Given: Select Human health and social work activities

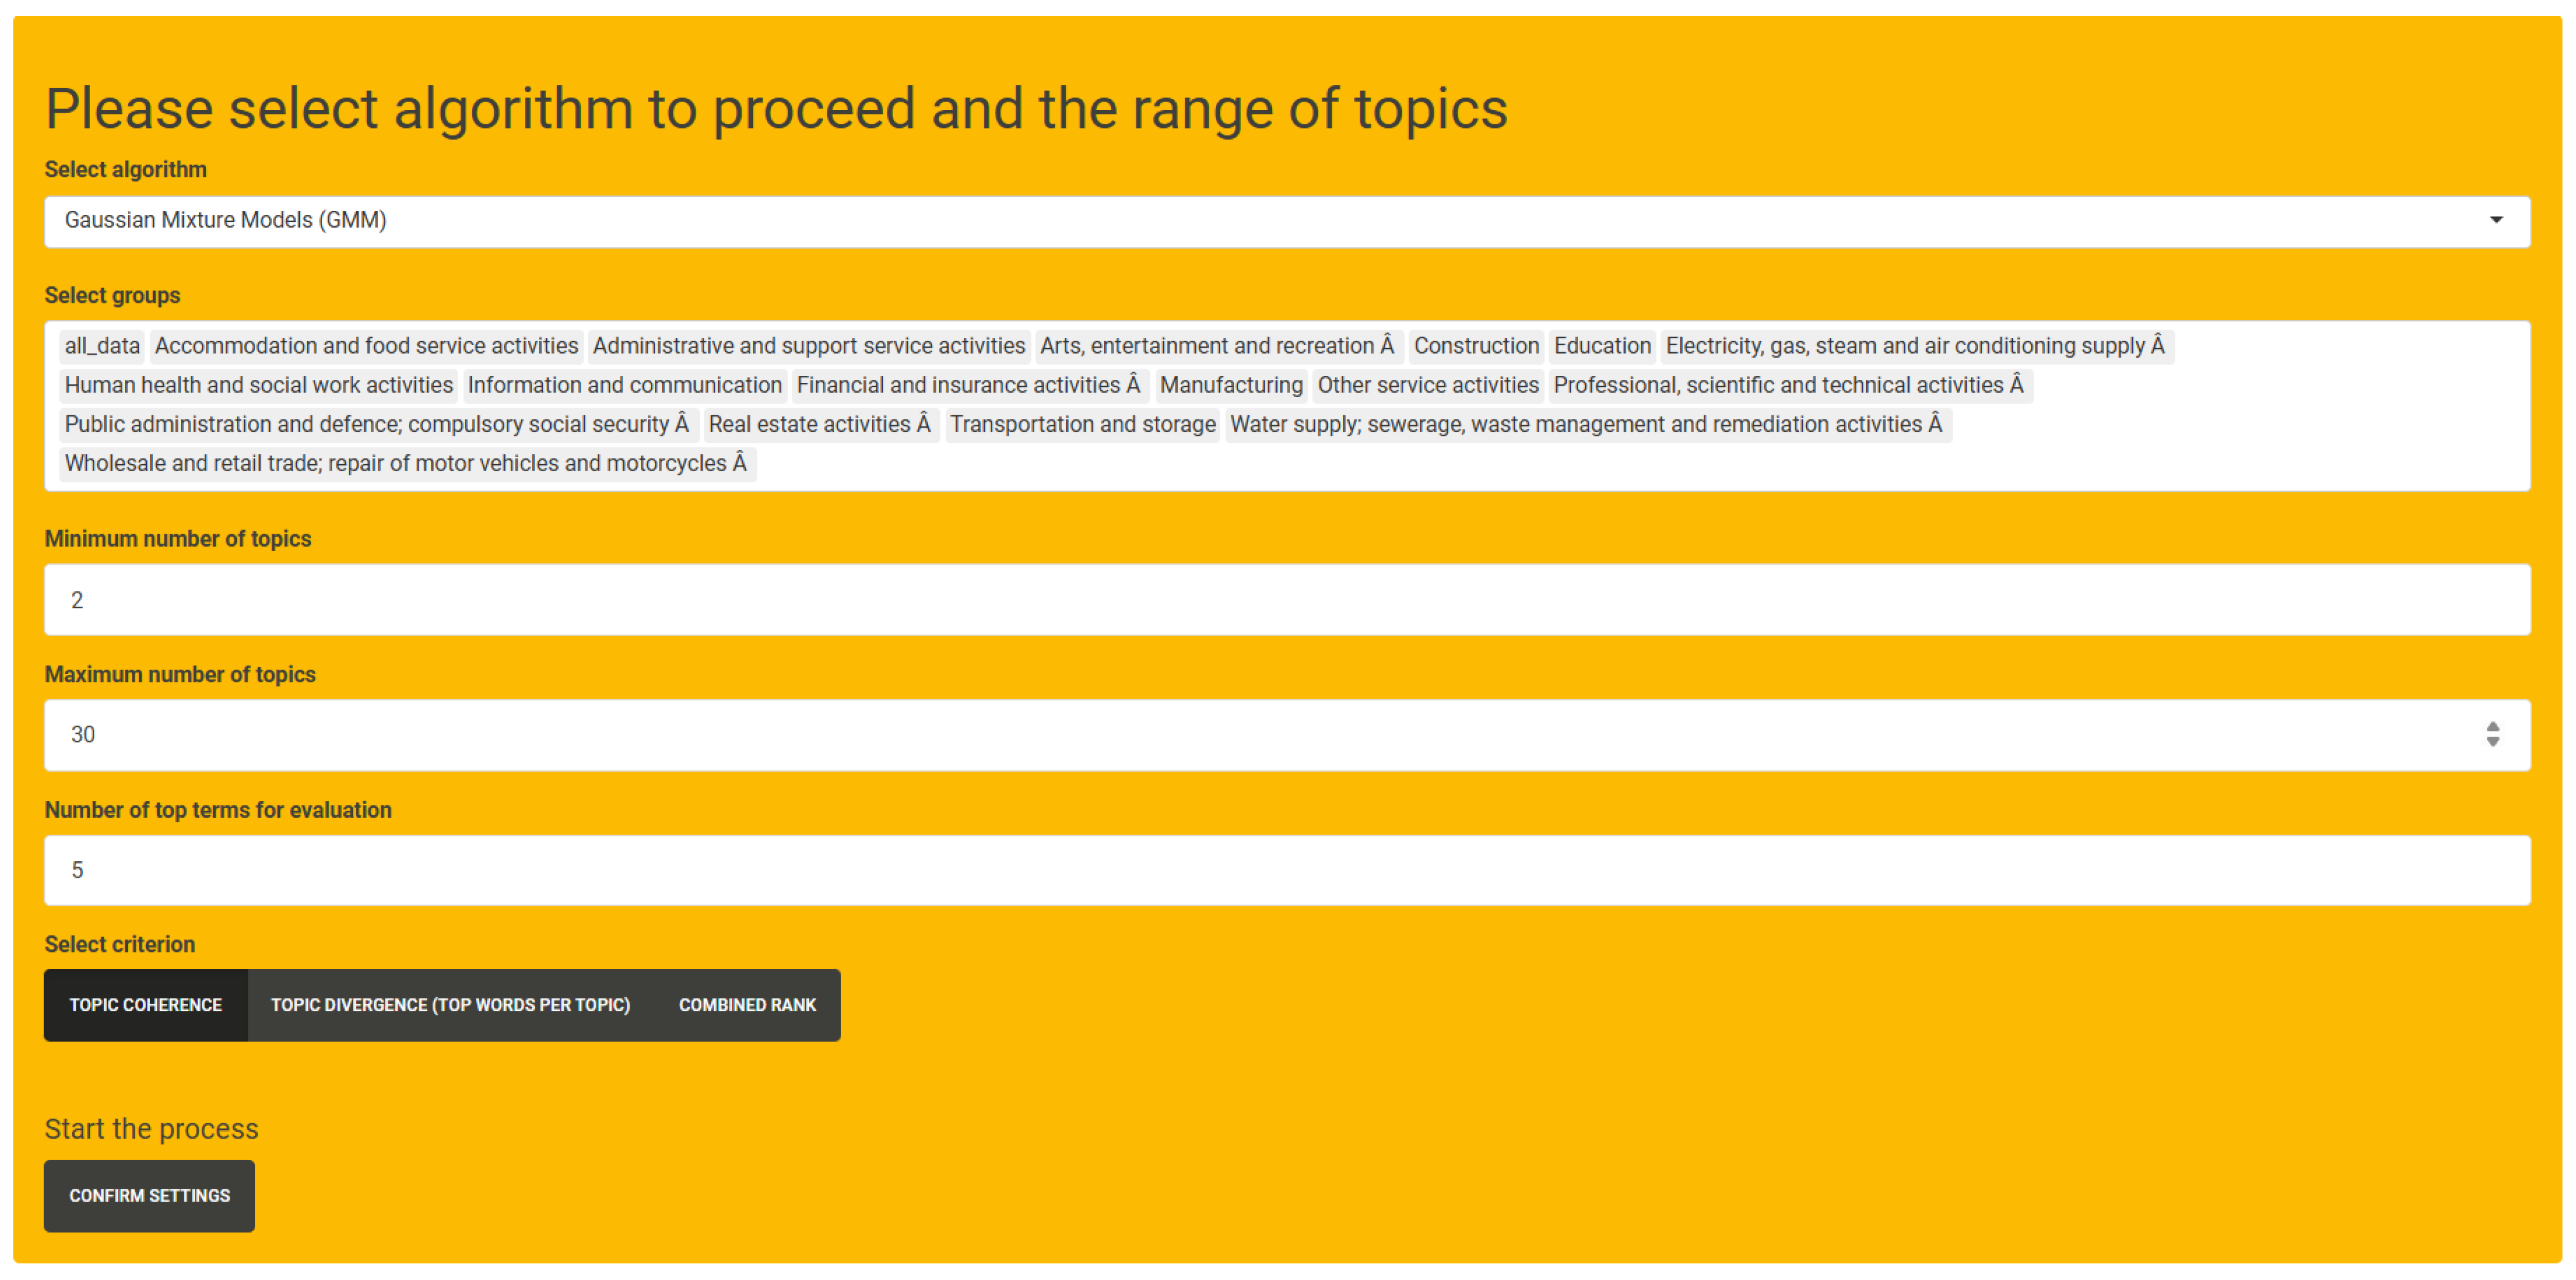Looking at the screenshot, I should 259,385.
